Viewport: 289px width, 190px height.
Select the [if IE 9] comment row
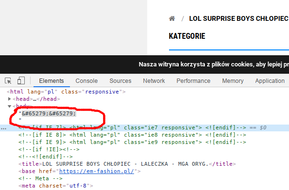pyautogui.click(x=132, y=142)
